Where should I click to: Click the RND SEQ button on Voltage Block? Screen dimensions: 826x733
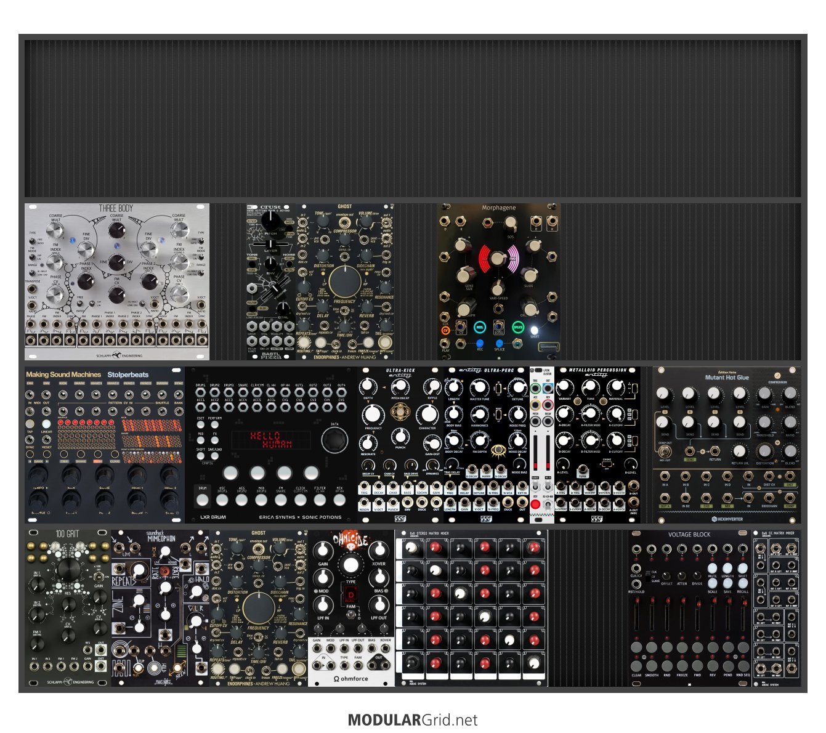pos(743,666)
